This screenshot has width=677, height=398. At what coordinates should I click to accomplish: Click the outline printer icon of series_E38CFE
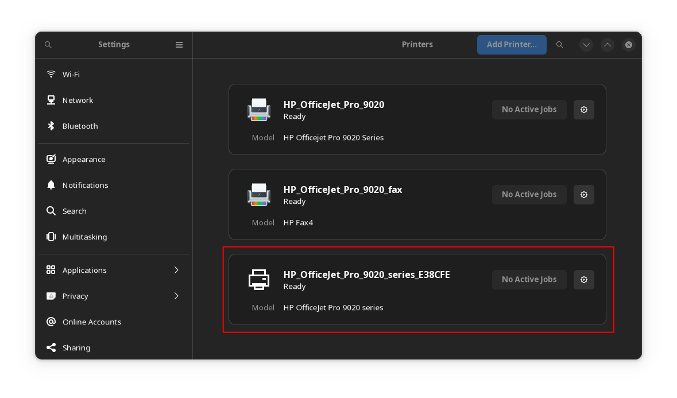tap(259, 280)
